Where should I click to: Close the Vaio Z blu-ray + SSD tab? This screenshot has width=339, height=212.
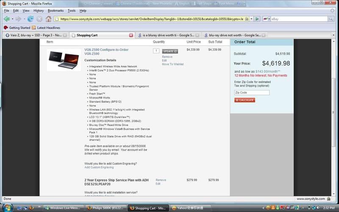pos(65,35)
